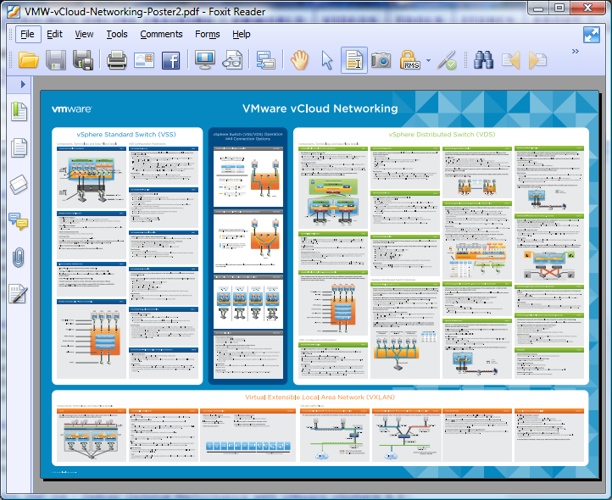Open the Bookmarks panel icon
Image resolution: width=612 pixels, height=500 pixels.
point(19,112)
